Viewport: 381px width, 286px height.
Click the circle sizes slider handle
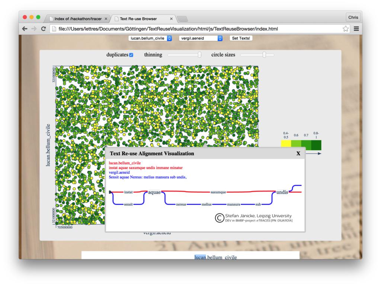point(264,55)
